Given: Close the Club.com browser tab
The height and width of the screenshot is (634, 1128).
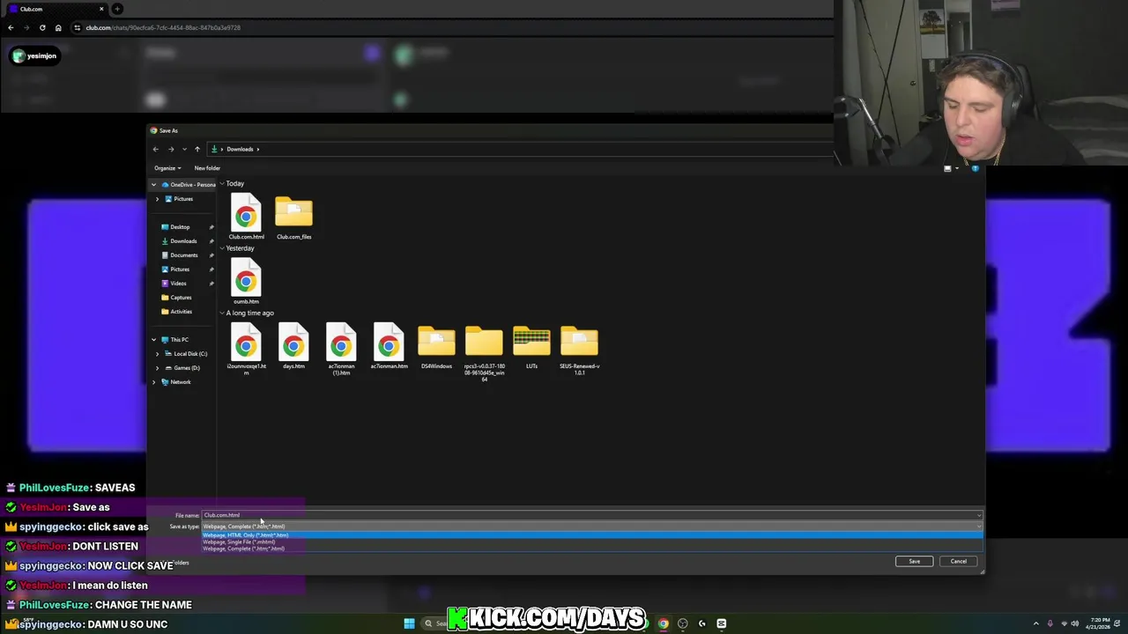Looking at the screenshot, I should click(x=100, y=9).
